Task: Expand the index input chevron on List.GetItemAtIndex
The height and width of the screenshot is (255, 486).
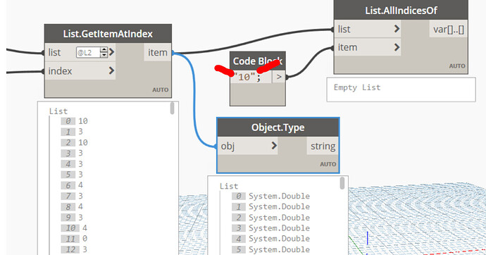Action: (x=111, y=70)
